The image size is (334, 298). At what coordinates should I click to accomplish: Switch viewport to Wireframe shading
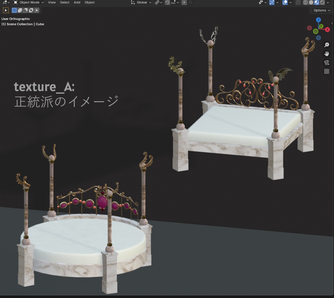pyautogui.click(x=305, y=3)
